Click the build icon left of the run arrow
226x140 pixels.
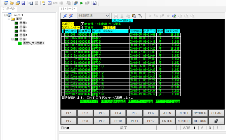pos(76,3)
